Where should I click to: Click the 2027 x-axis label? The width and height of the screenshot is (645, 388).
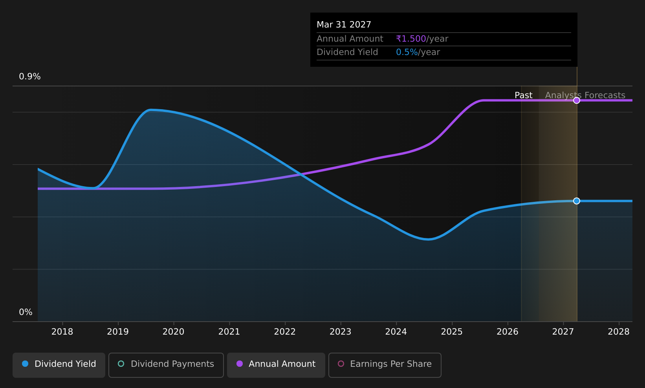point(563,332)
